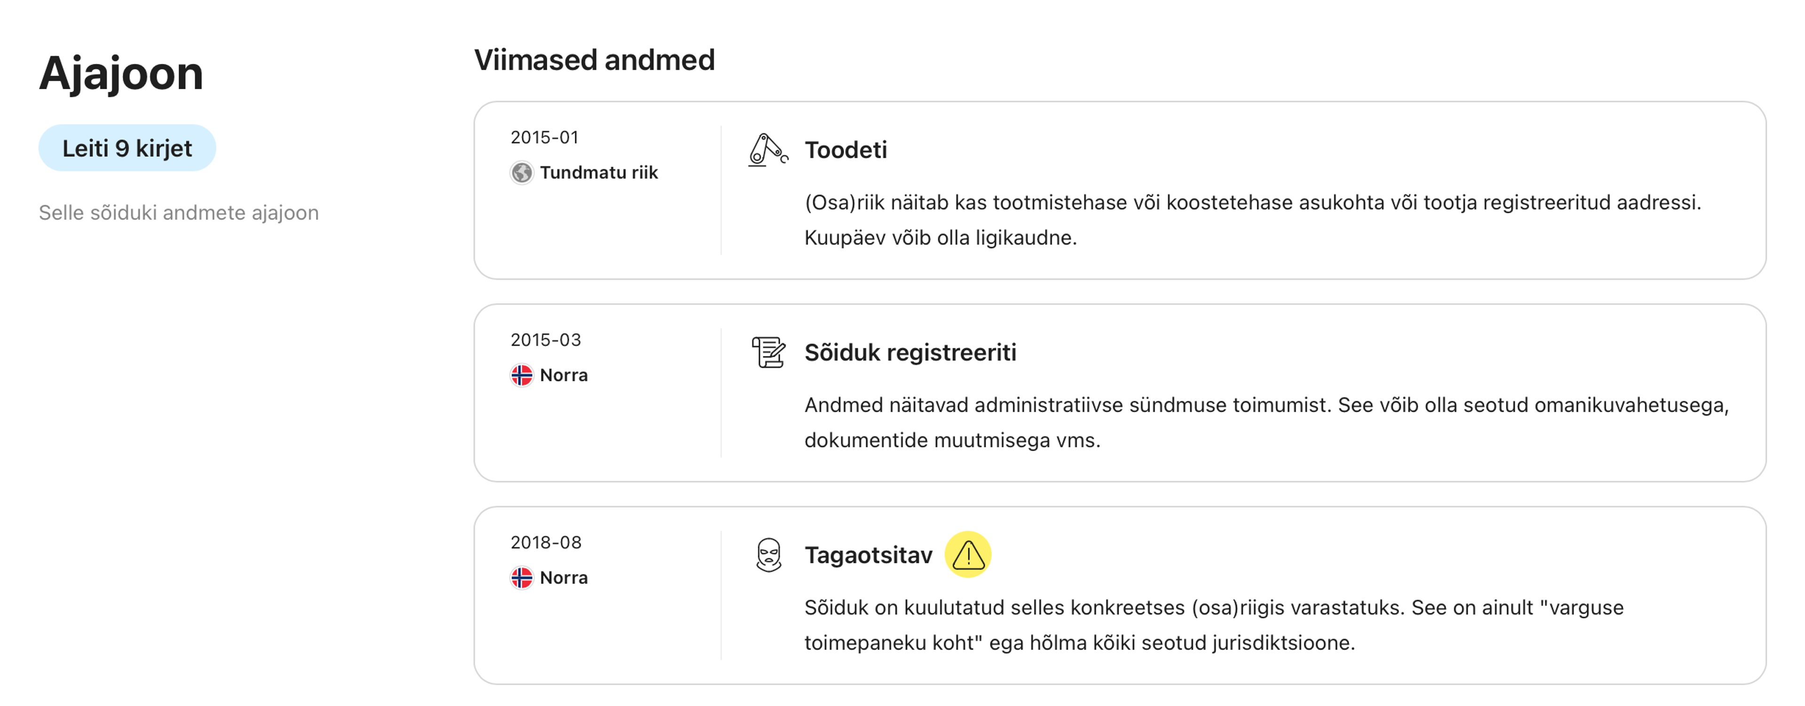Image resolution: width=1805 pixels, height=706 pixels.
Task: Click the 'Leiti 9 kirjet' badge
Action: 127,148
